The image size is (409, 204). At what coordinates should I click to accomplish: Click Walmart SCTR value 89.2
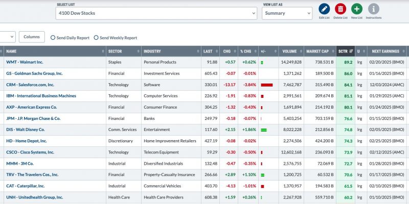point(348,62)
